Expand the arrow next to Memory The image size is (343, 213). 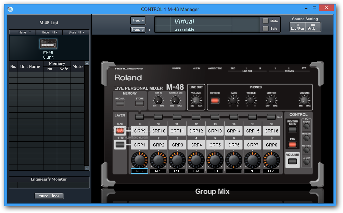pyautogui.click(x=150, y=30)
